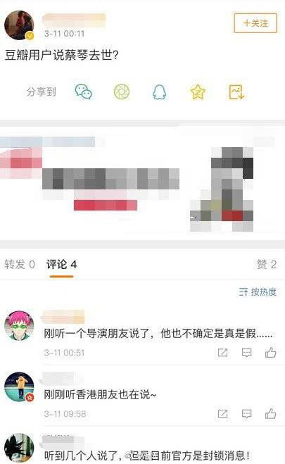Open the yellow-jacket commenter's avatar
The image size is (285, 464).
tap(19, 387)
